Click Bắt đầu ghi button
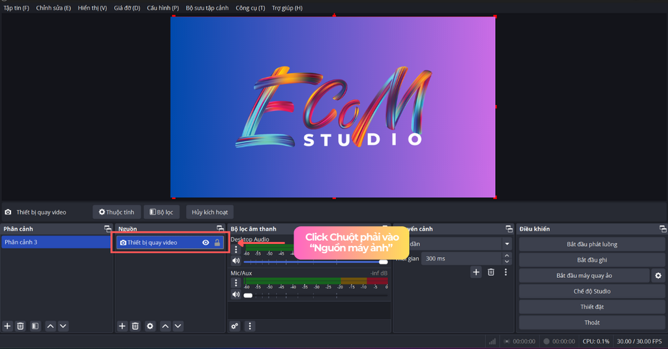 tap(592, 260)
